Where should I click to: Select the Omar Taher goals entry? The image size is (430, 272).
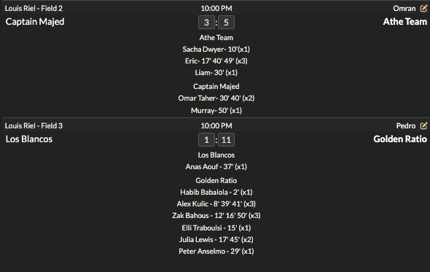(216, 98)
